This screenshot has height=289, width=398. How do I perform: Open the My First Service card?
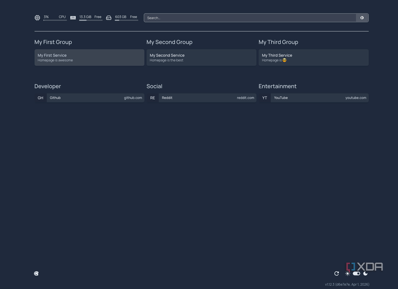click(x=89, y=57)
